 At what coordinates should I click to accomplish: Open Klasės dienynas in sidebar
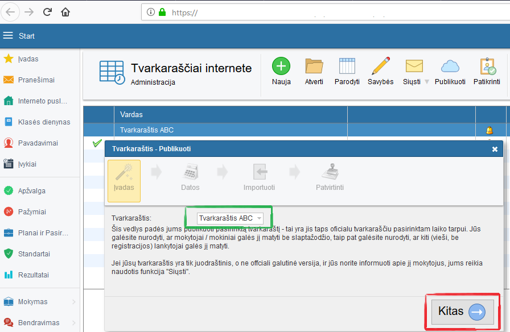pos(44,122)
